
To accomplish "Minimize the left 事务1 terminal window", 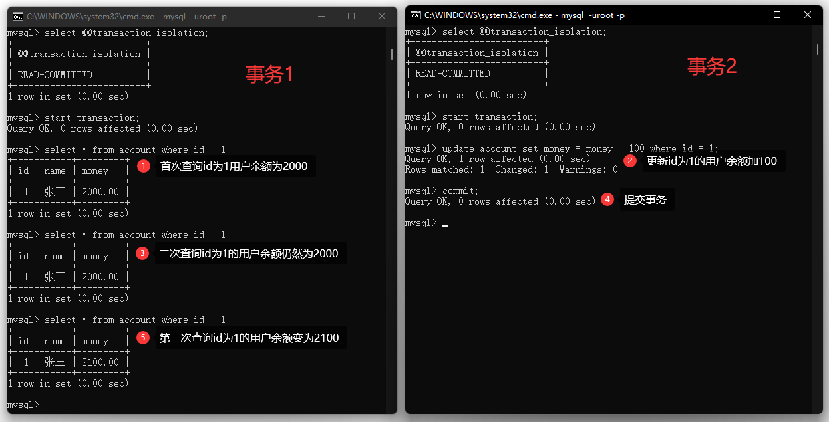I will click(321, 16).
